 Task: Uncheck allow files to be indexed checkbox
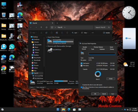[81, 87]
